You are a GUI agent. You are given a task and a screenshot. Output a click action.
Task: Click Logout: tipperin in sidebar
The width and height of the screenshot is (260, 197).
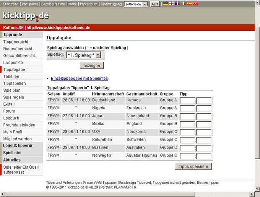tap(21, 145)
